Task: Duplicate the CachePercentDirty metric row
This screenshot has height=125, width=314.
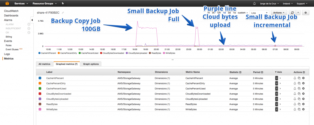Action: (x=299, y=84)
